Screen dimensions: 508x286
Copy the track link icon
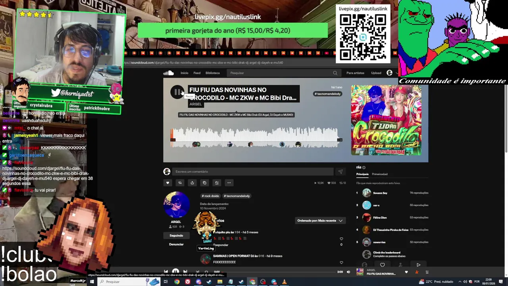204,183
